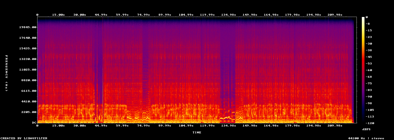394x140 pixels.
Task: Click 209.98s on the lower time axis
Action: 335,126
